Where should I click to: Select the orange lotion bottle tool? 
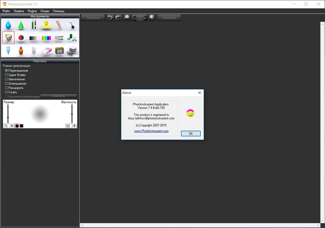21,51
